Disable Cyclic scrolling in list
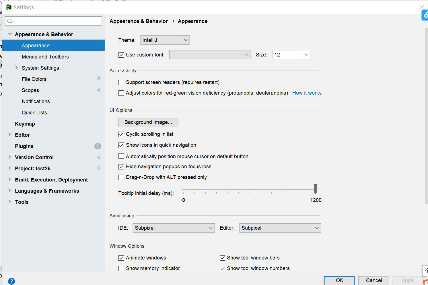Screen dimensions: 428x285 coord(121,134)
